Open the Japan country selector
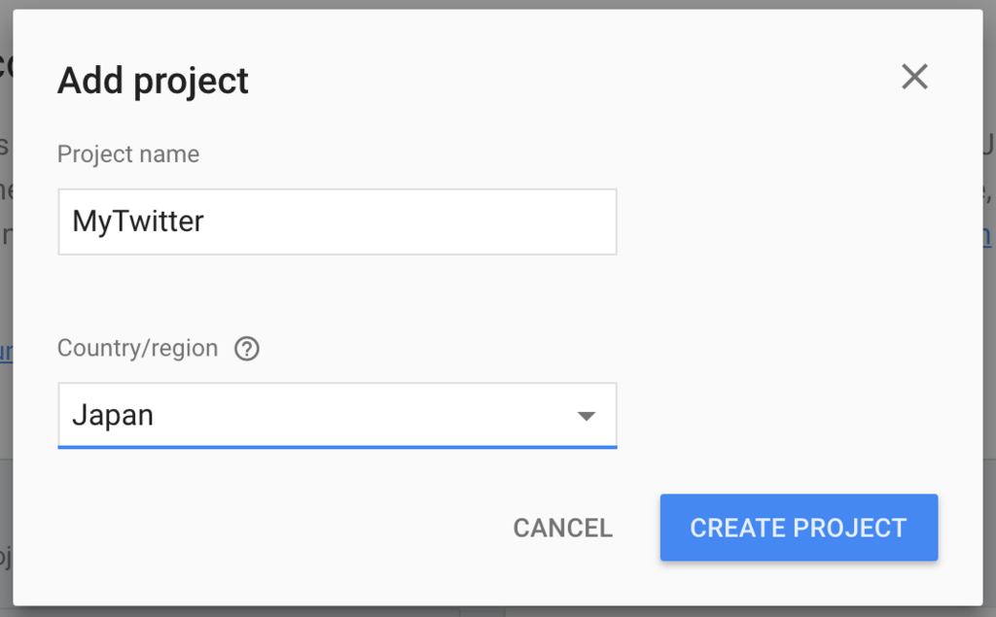Screen dimensions: 996x617 [x=338, y=415]
